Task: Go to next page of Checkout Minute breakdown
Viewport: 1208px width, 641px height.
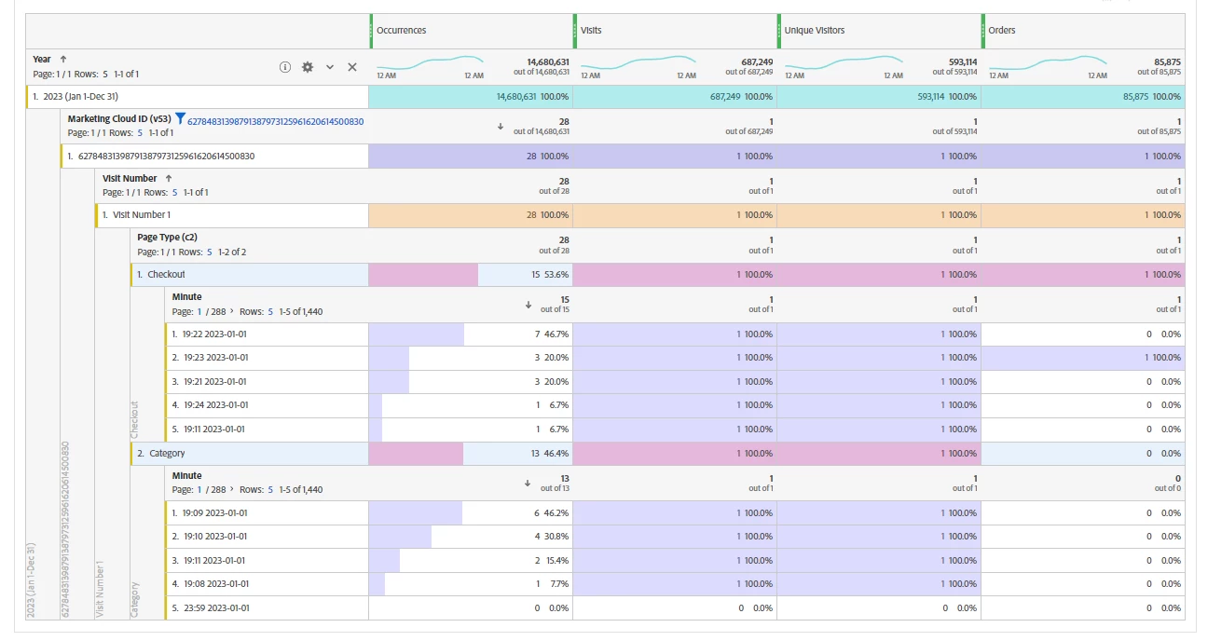Action: tap(231, 311)
